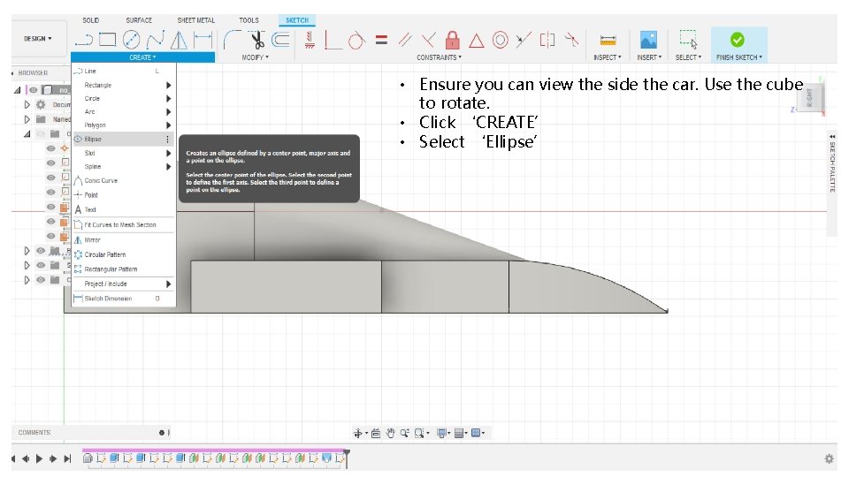Select the Line tool icon in toolbar
Viewport: 849px width, 477px height.
84,40
